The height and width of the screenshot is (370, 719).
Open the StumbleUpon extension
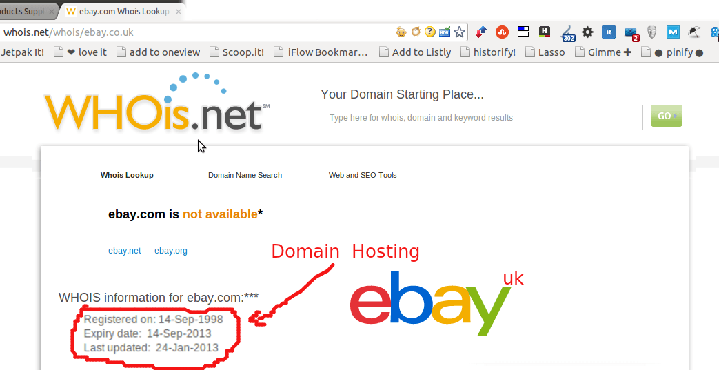pyautogui.click(x=502, y=32)
